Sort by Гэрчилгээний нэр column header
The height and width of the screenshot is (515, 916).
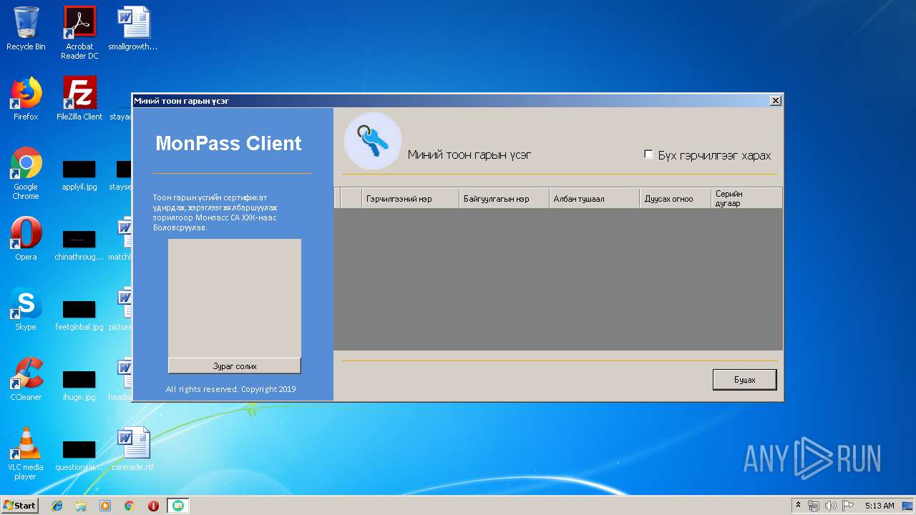click(410, 199)
